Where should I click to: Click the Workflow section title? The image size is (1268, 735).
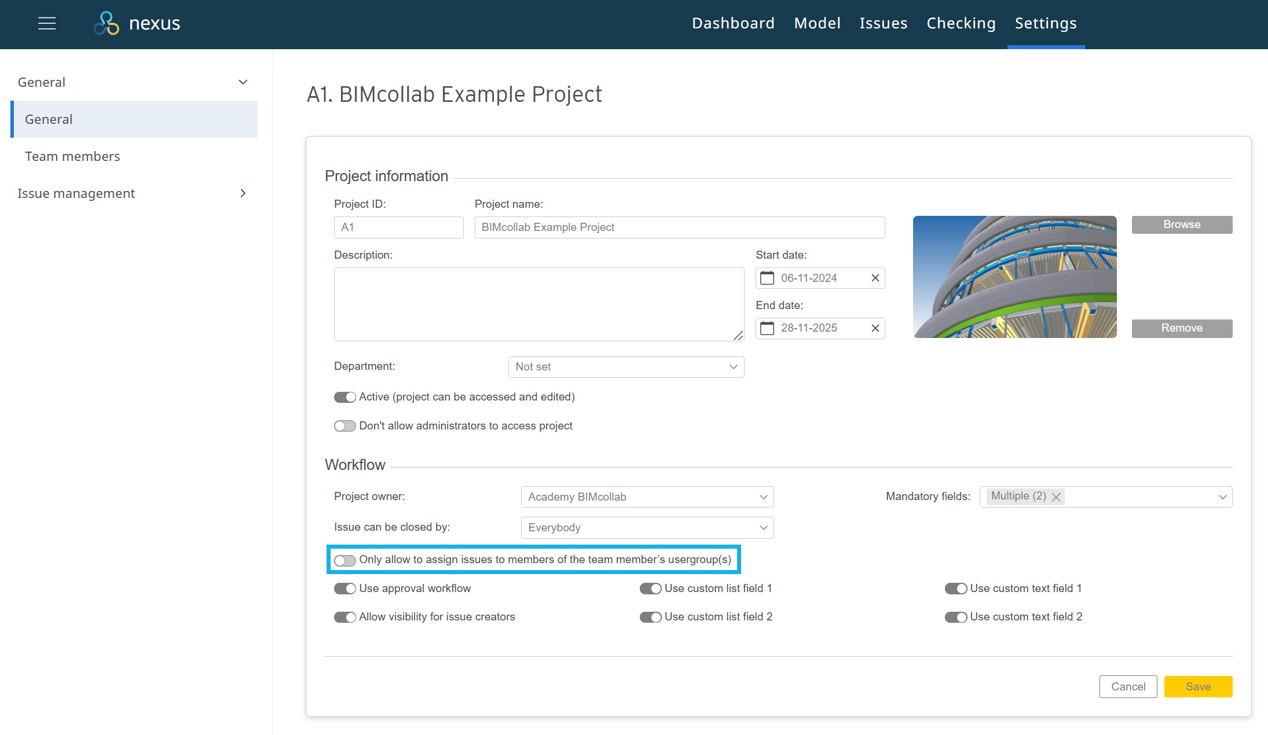coord(355,465)
